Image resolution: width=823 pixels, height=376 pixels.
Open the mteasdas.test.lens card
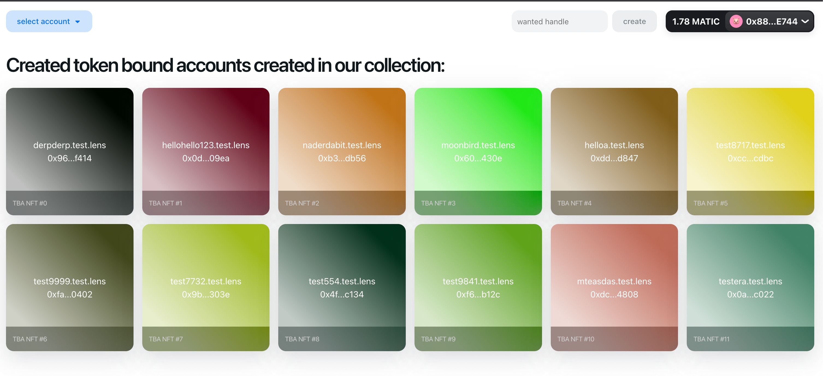click(614, 287)
